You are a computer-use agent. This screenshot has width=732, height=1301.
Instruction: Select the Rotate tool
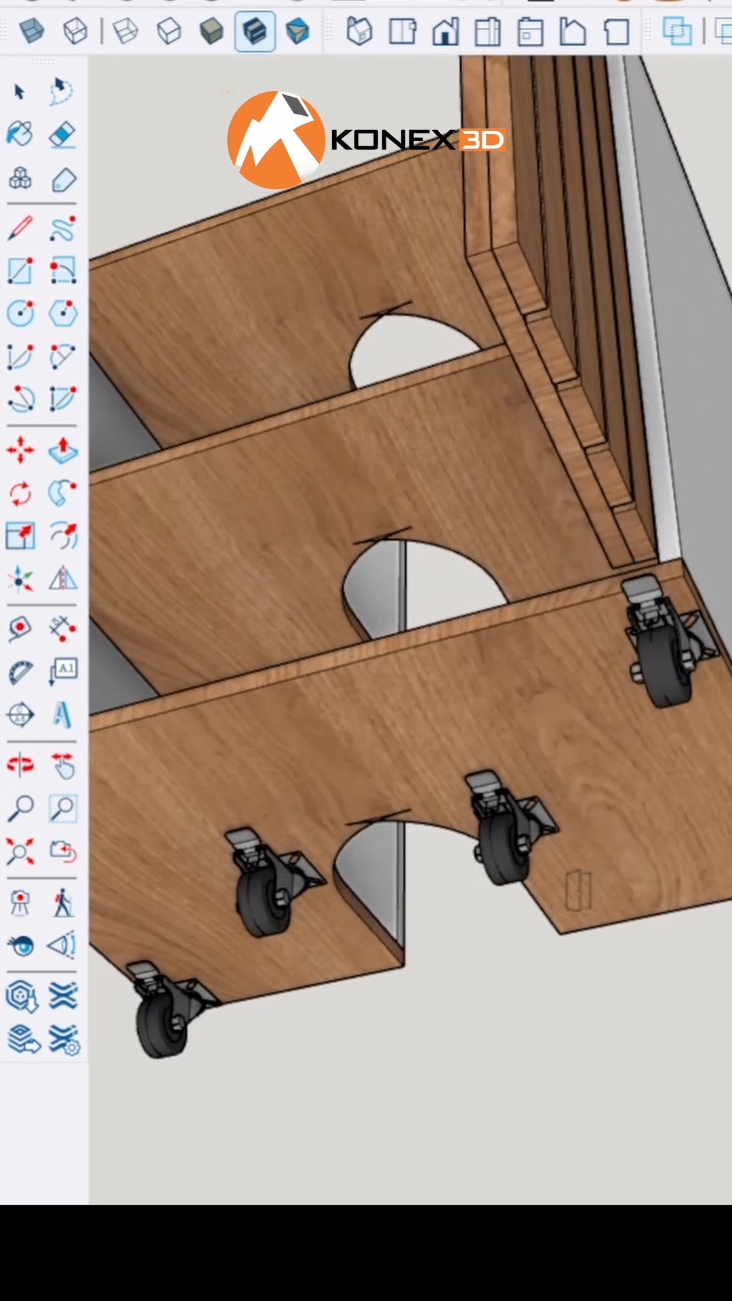point(20,493)
